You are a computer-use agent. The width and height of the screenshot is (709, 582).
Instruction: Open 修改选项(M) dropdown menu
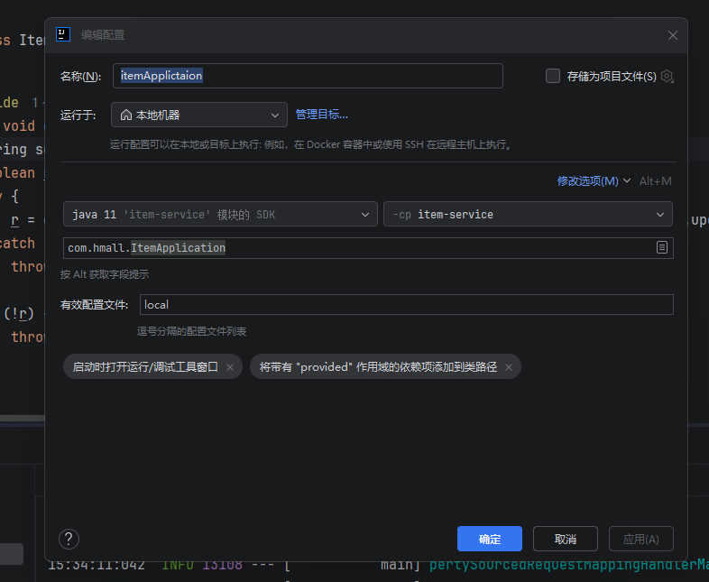pos(594,181)
